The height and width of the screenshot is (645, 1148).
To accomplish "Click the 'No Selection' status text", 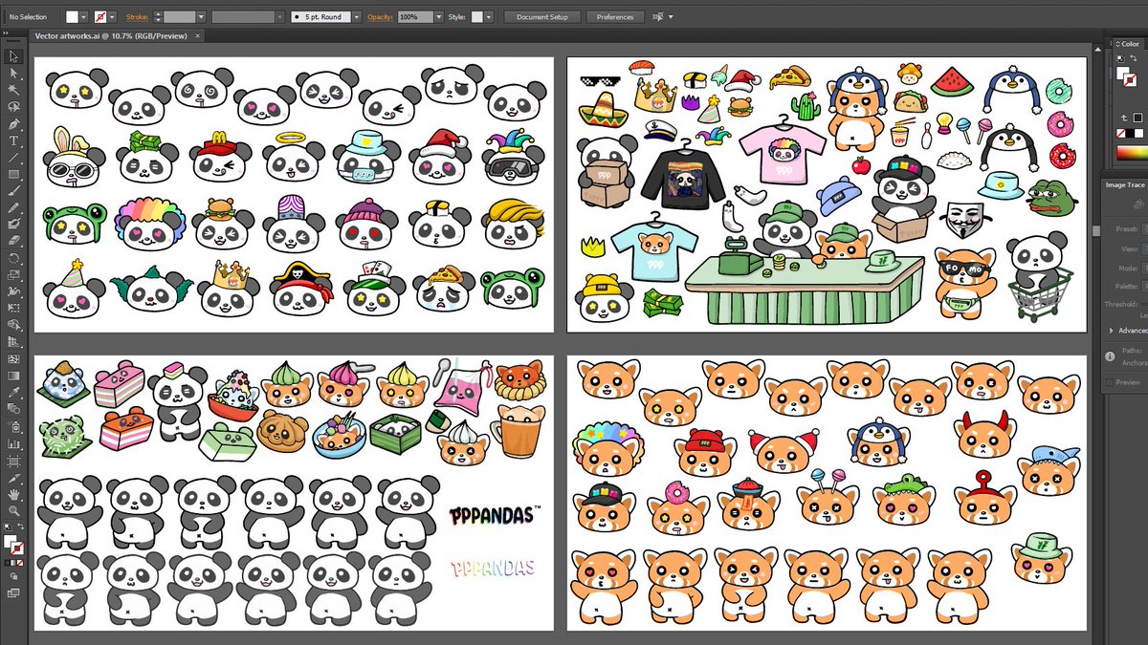I will 28,17.
